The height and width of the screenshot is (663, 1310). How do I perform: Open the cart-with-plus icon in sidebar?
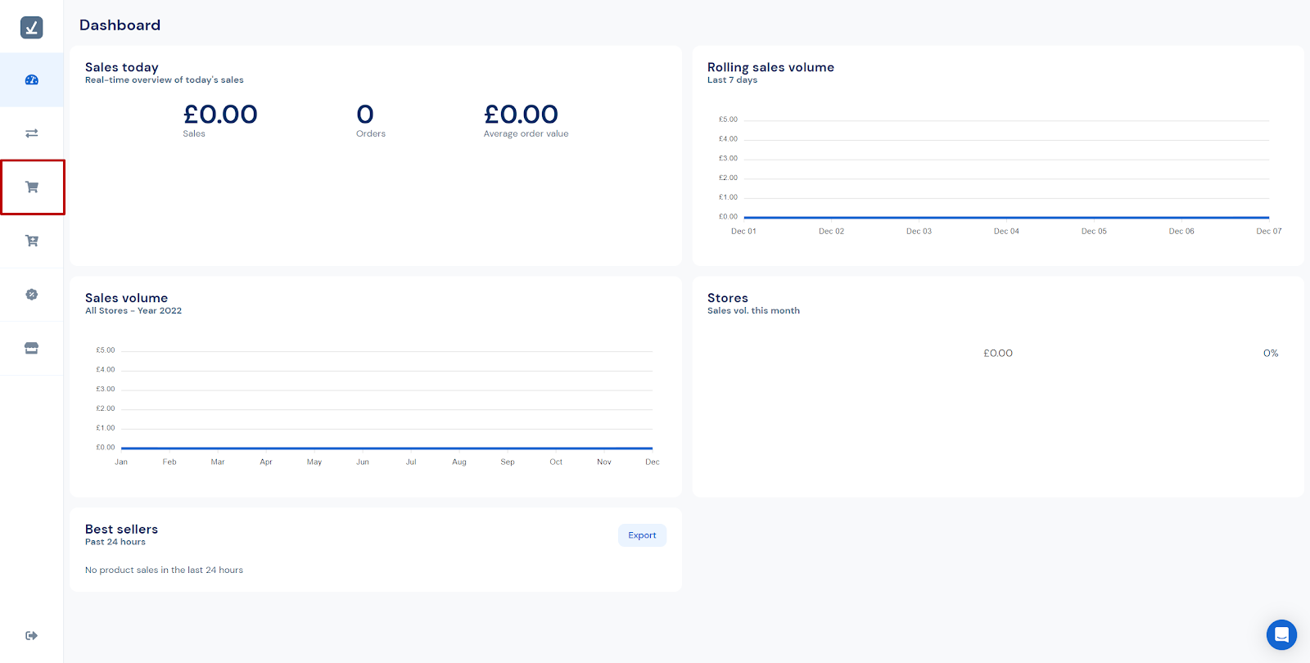tap(32, 241)
